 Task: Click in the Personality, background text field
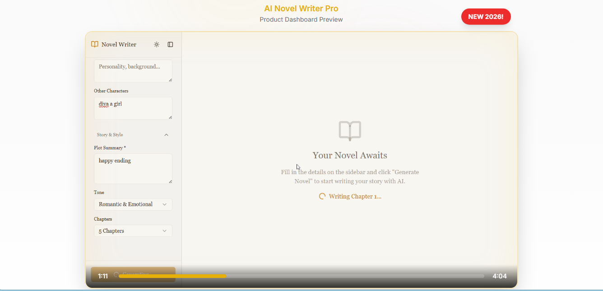[133, 70]
